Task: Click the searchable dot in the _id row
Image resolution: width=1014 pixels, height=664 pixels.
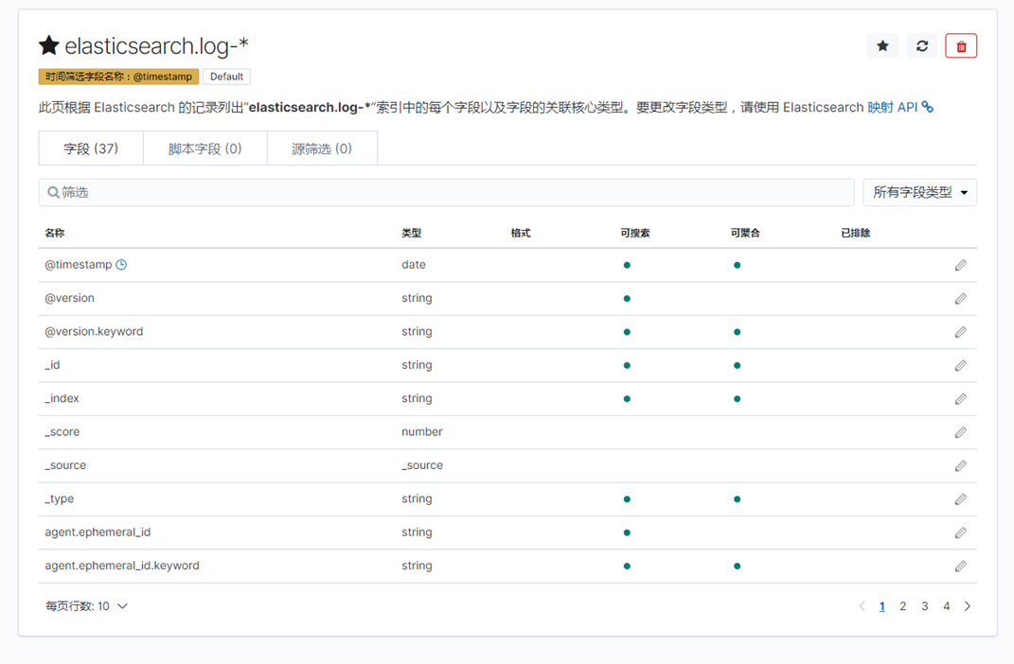Action: pos(627,366)
